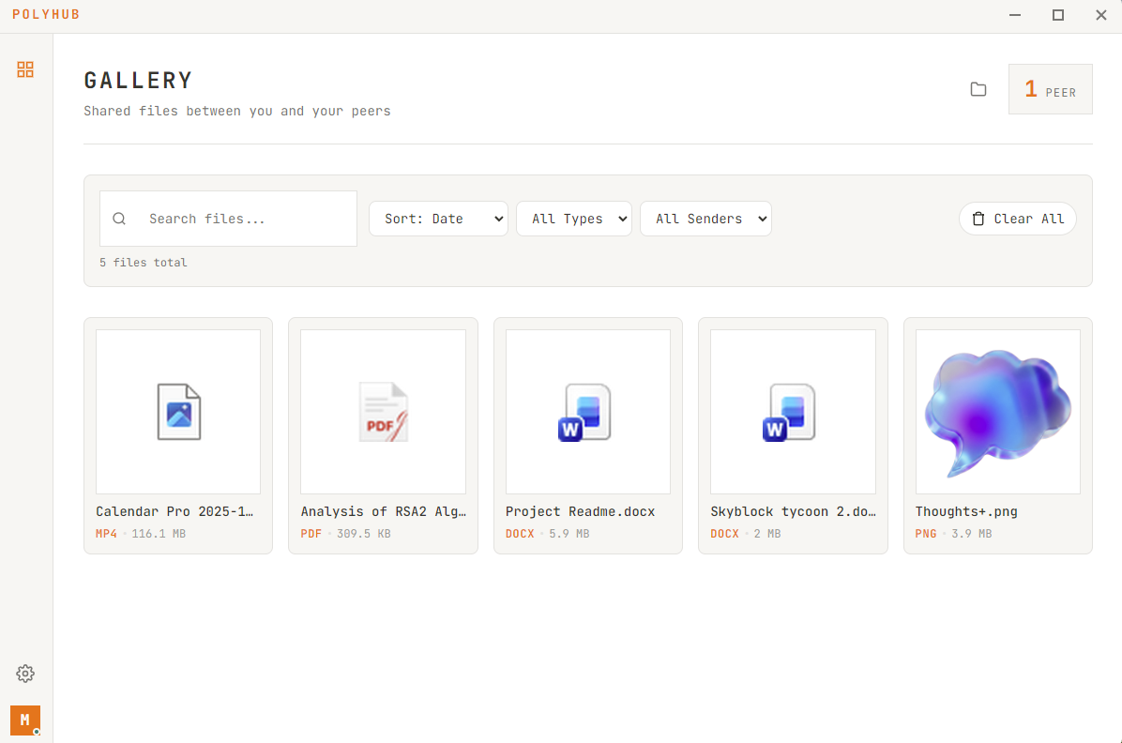The image size is (1122, 743).
Task: Click the image icon on Calendar Pro card
Action: click(x=177, y=411)
